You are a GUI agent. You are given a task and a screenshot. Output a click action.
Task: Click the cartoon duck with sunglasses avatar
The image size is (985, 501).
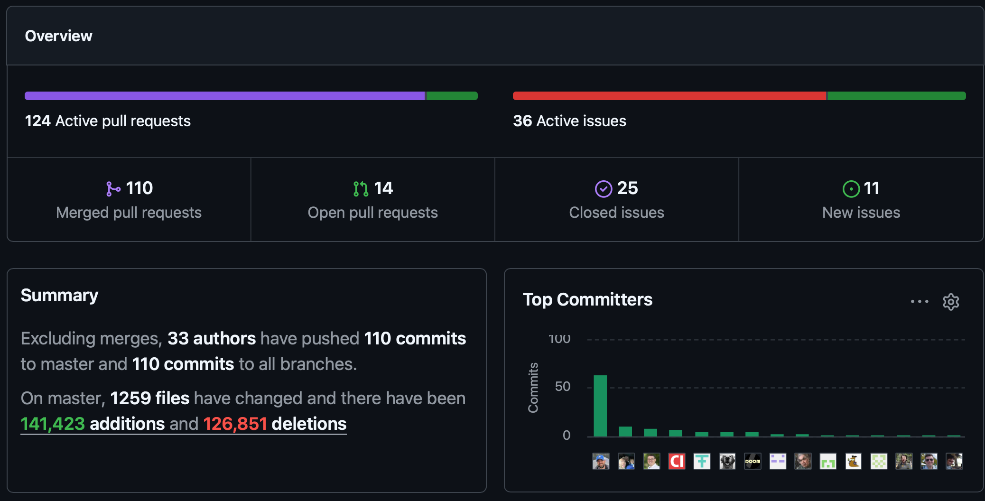coord(853,461)
